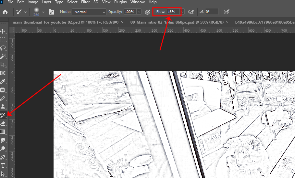Open the Image menu
This screenshot has width=295, height=178.
(33, 2)
